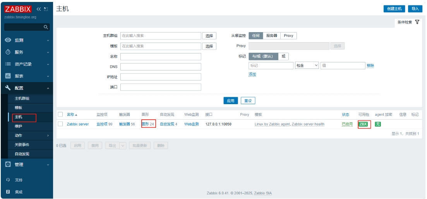The width and height of the screenshot is (427, 199).
Task: Click the green ZBX availability badge
Action: 363,124
